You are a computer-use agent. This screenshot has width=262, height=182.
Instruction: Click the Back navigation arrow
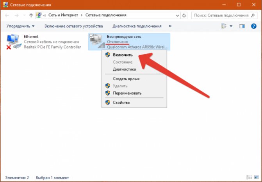7,15
